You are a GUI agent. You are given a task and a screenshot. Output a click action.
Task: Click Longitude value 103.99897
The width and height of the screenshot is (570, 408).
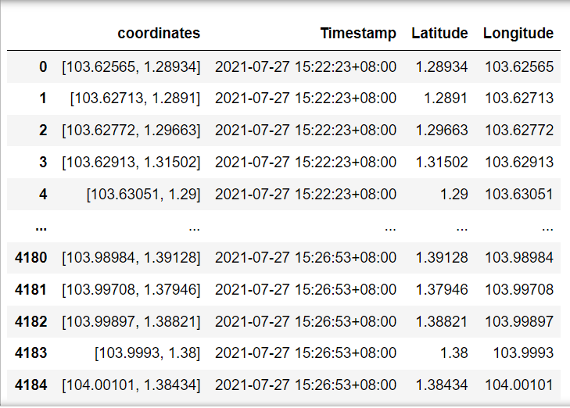pos(519,321)
